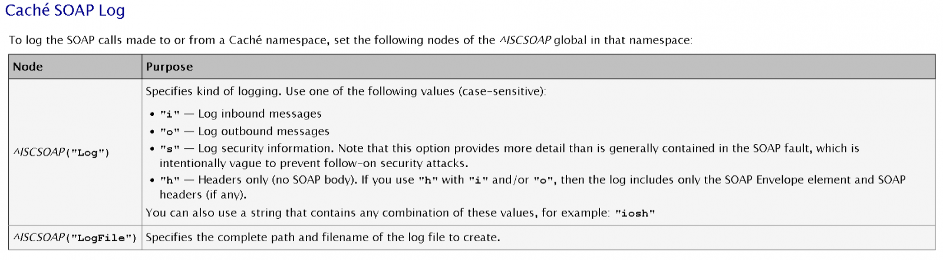Click the "o" code value bullet

pos(170,132)
